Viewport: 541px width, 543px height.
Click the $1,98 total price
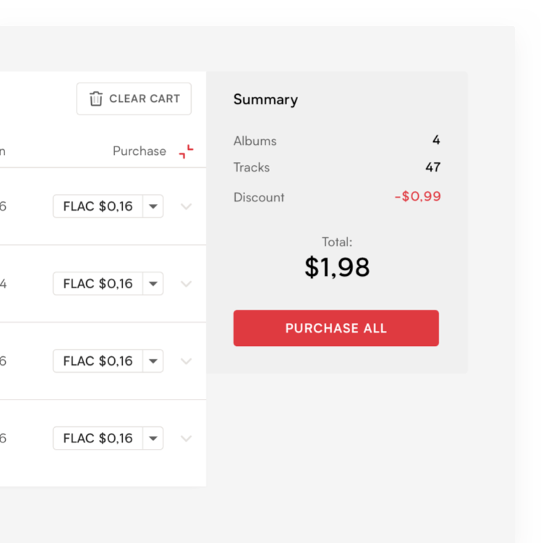click(x=336, y=267)
